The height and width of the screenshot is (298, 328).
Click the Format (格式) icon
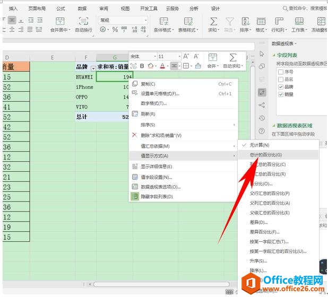click(x=261, y=21)
